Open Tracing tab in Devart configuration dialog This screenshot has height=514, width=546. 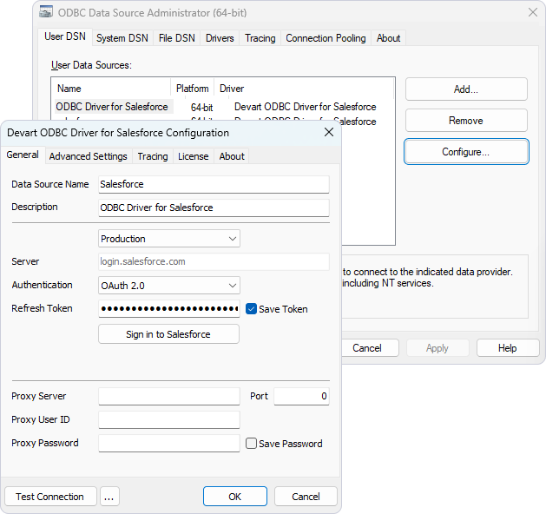pos(153,156)
